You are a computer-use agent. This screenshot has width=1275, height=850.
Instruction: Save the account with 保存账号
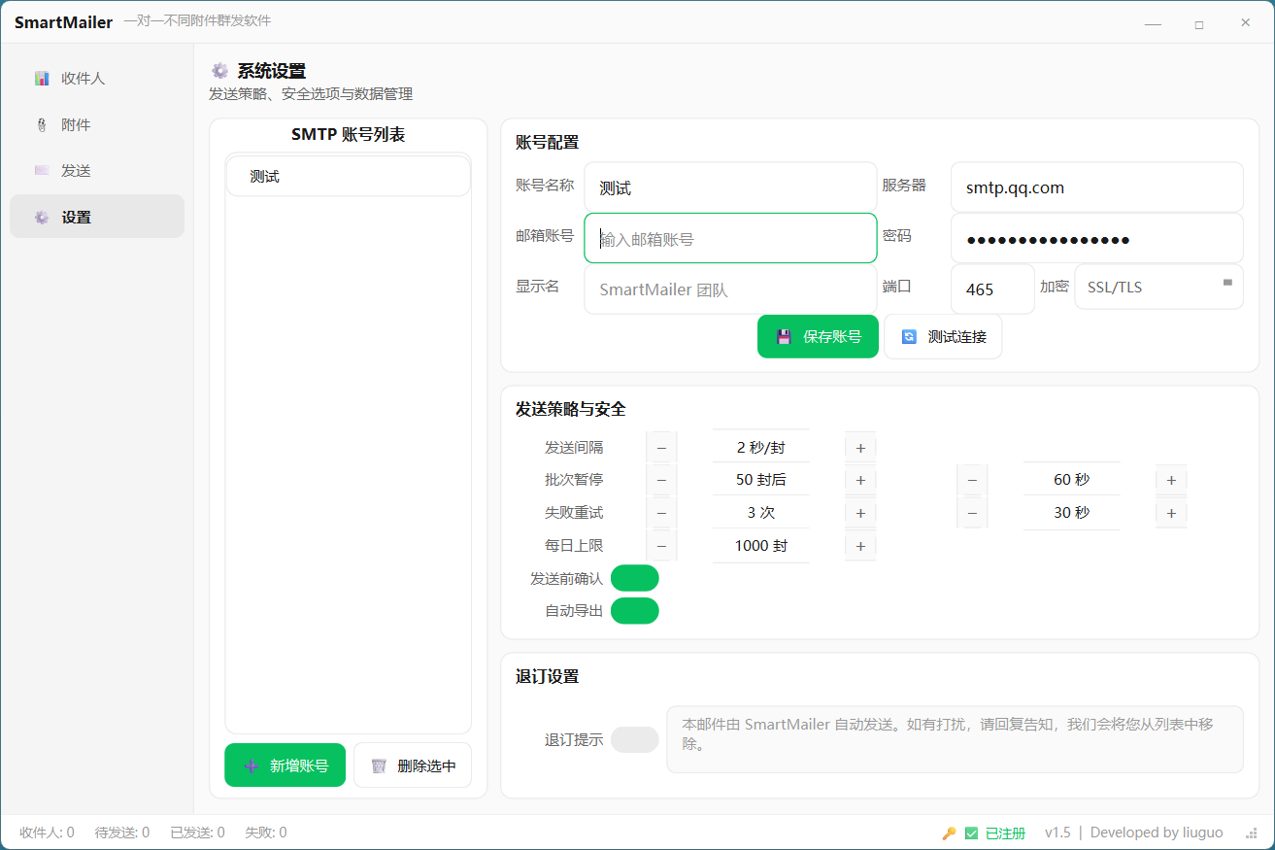click(818, 337)
